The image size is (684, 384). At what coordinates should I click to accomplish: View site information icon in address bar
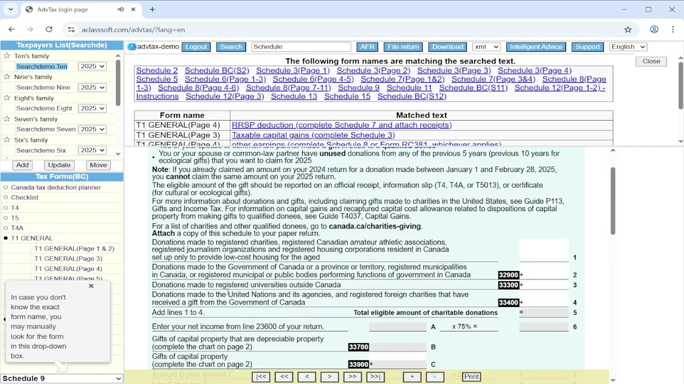pos(71,30)
